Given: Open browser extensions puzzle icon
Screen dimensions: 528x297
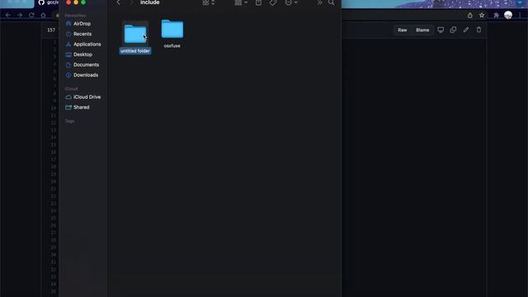Looking at the screenshot, I should (496, 15).
